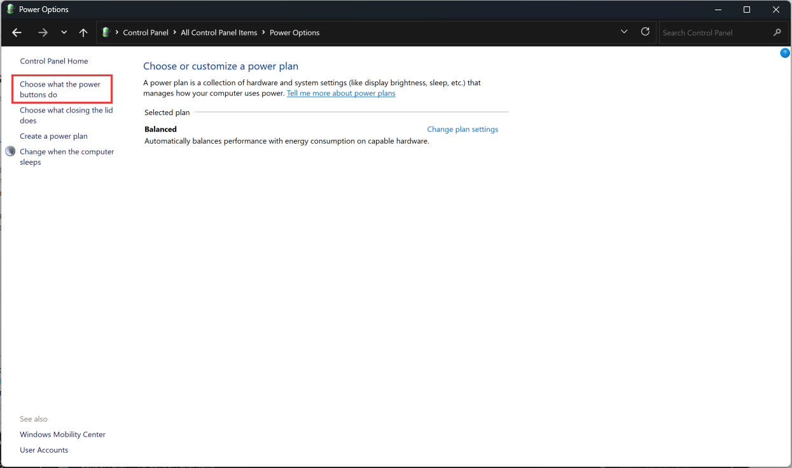Expand chevron after Control Panel breadcrumb

[x=175, y=32]
